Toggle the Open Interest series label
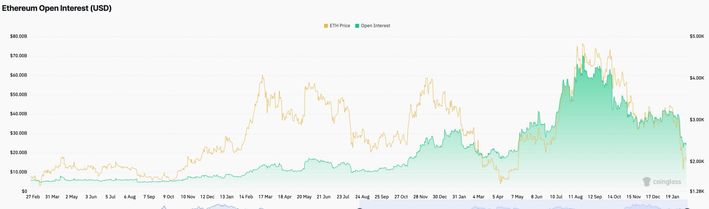 click(x=375, y=26)
